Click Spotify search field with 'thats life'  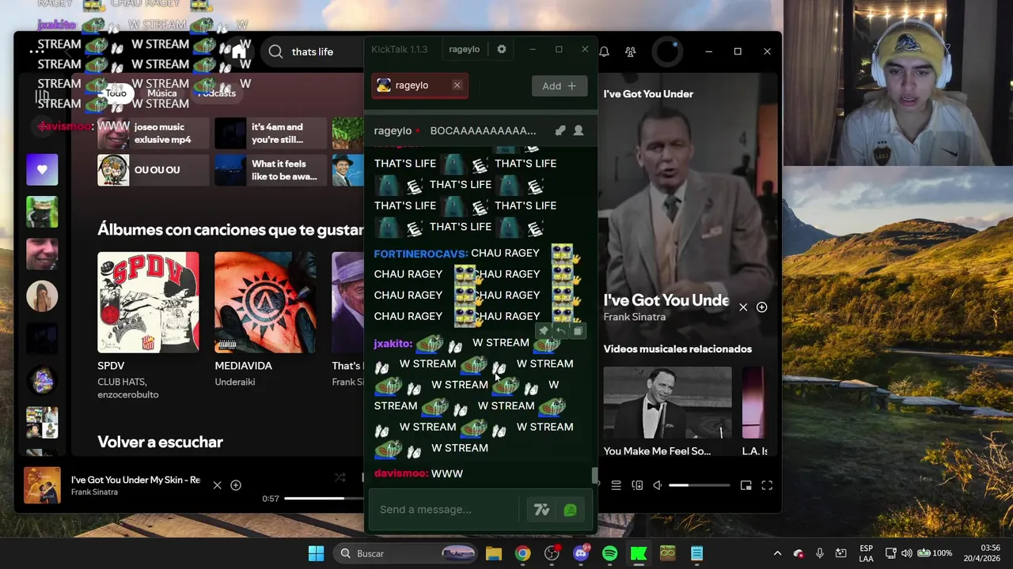pos(313,52)
